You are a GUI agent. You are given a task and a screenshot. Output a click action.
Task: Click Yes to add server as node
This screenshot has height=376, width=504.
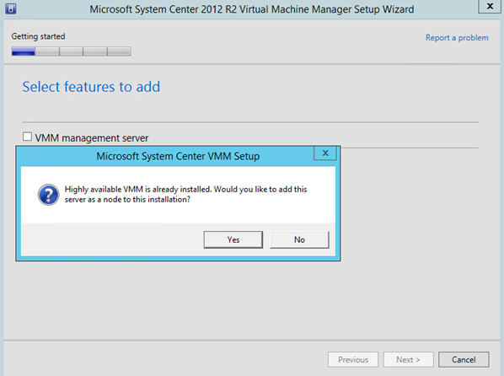coord(233,239)
